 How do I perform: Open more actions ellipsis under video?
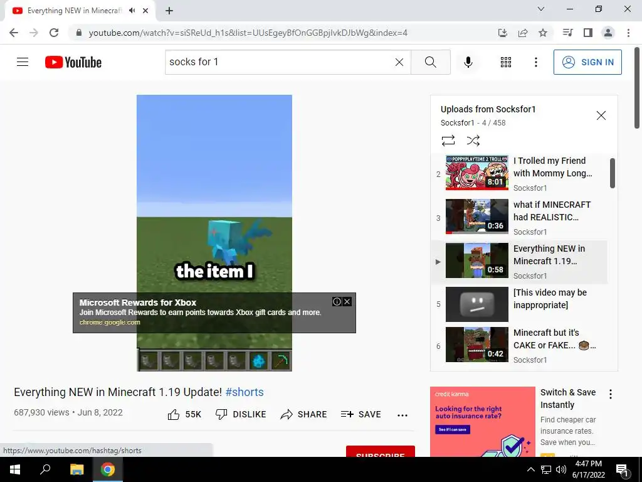tap(403, 415)
